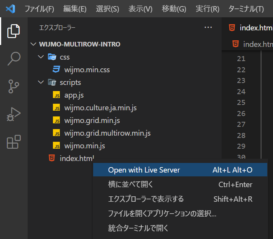Click the CSS file icon for wijmo.min.css
This screenshot has height=239, width=273.
[x=56, y=70]
